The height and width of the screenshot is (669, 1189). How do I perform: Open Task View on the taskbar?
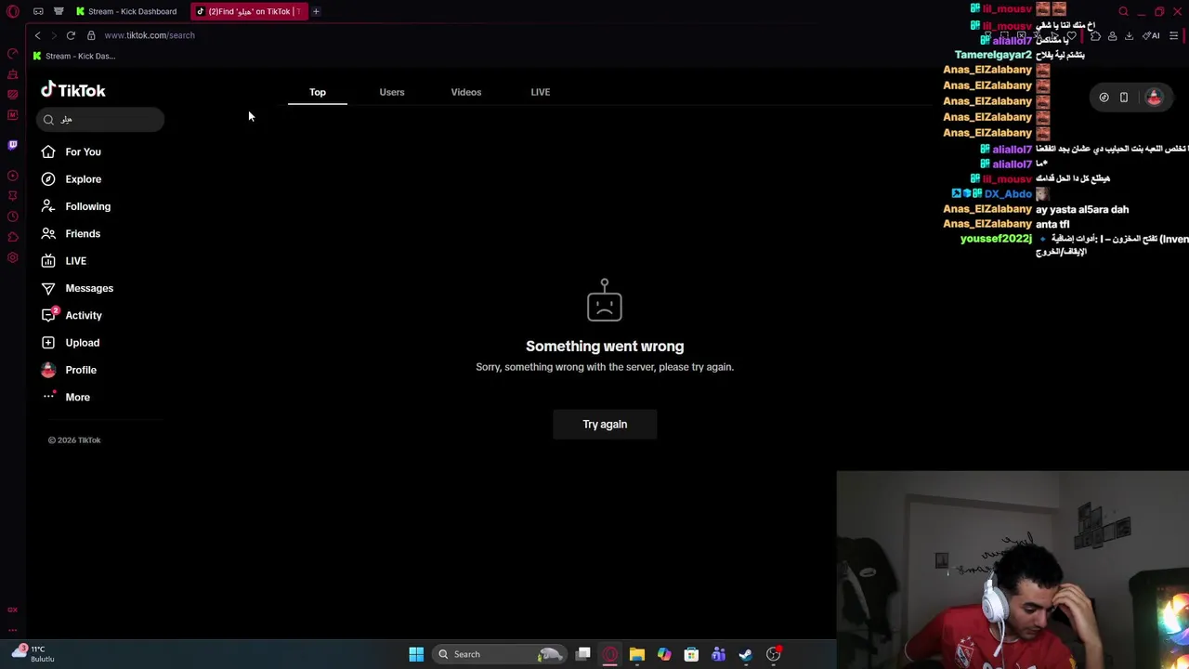582,654
